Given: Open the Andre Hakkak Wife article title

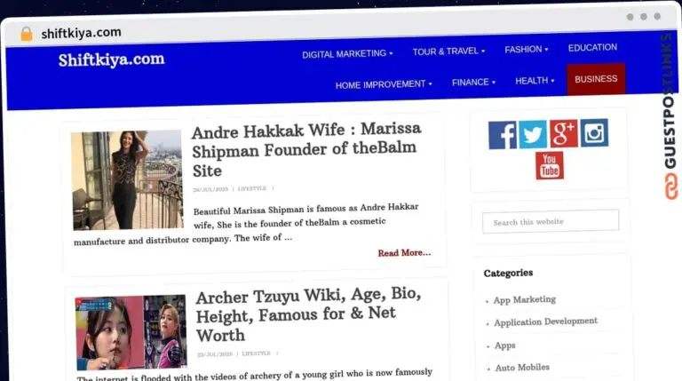Looking at the screenshot, I should [306, 149].
